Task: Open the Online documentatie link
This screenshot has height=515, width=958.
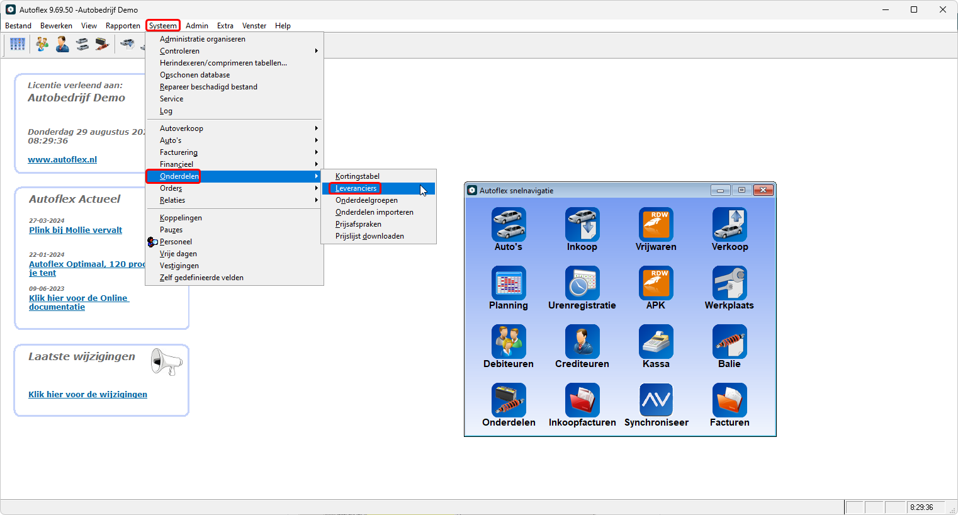Action: 79,303
